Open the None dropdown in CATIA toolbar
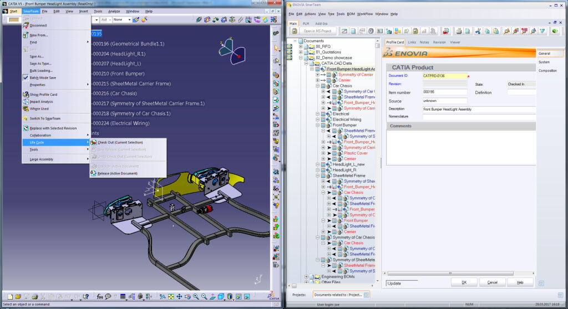The image size is (568, 309). [x=121, y=19]
